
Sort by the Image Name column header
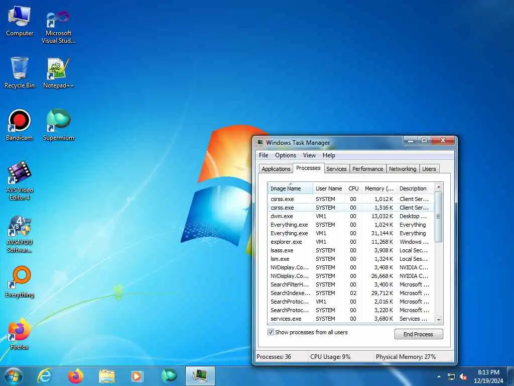coord(291,188)
